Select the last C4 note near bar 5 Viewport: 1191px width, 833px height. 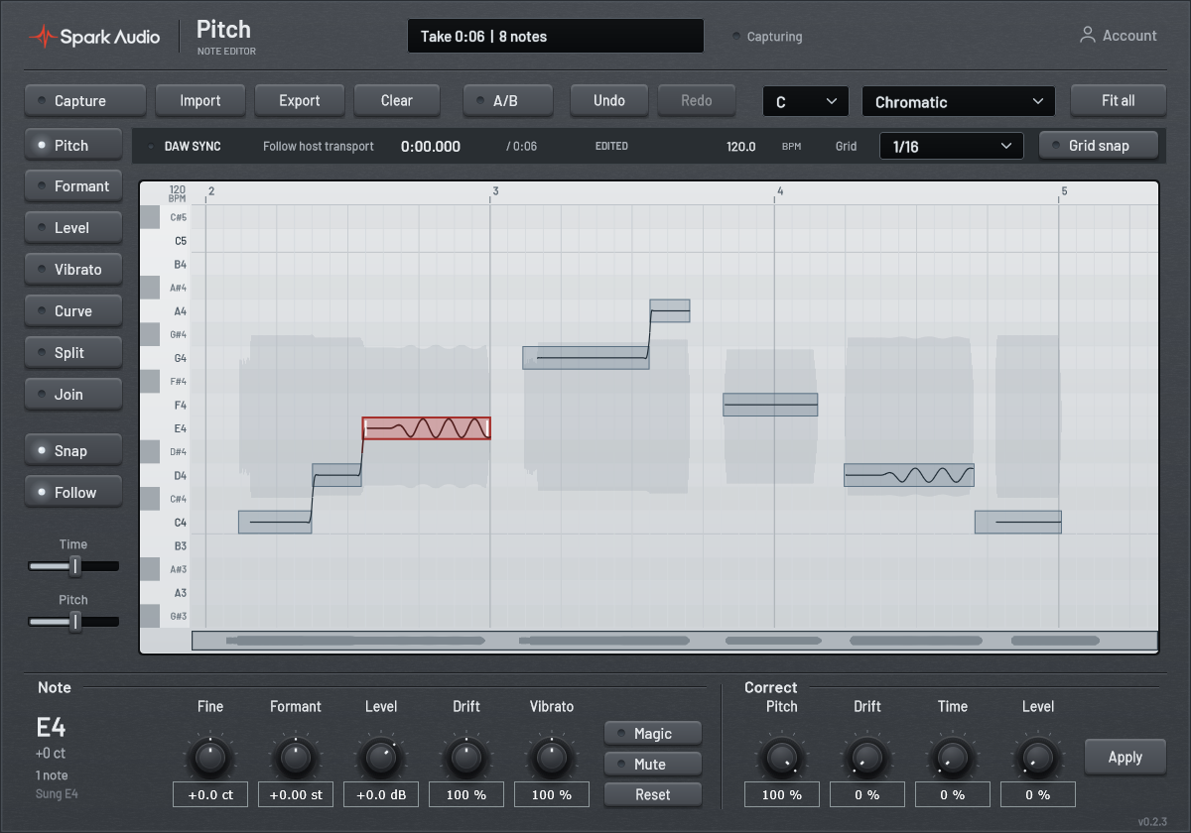[1018, 522]
